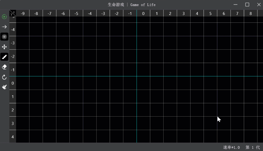Click column header -9
Viewport: 263px width, 151px height.
[x=23, y=13]
